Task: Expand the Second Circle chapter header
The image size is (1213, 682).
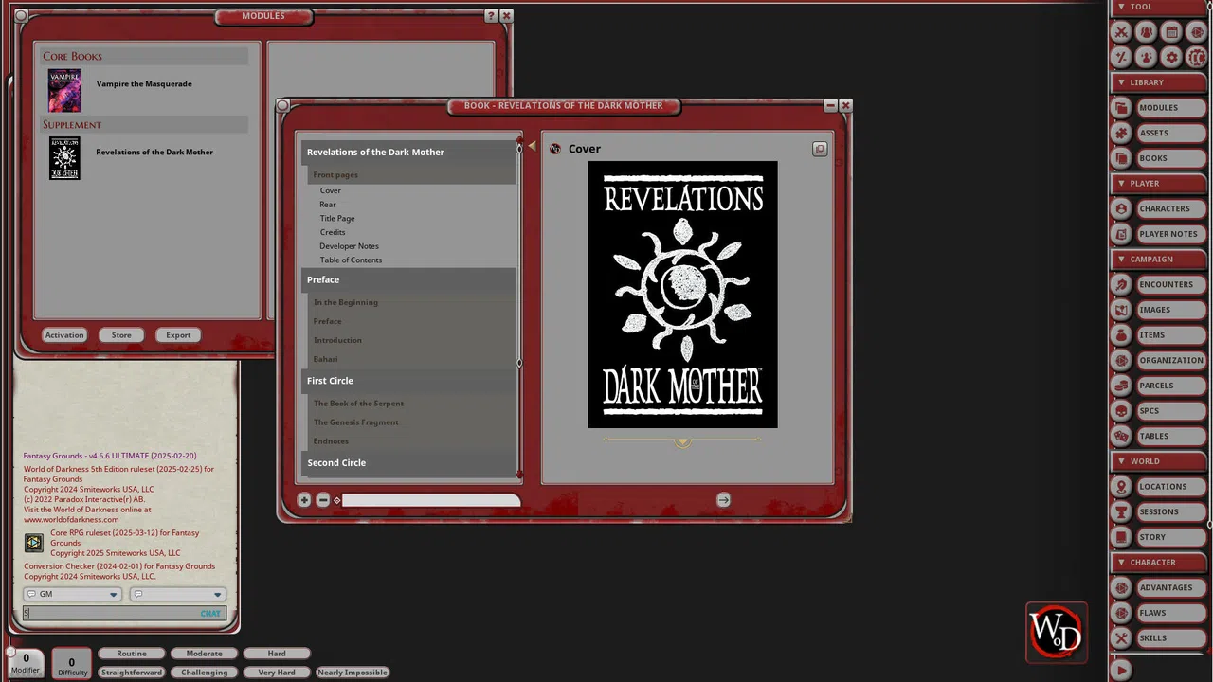Action: tap(408, 463)
